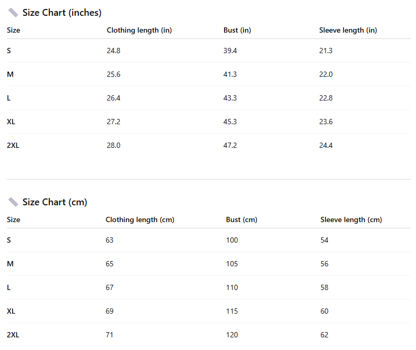This screenshot has width=416, height=350.
Task: Click the 27.2 clothing length cell
Action: [114, 122]
